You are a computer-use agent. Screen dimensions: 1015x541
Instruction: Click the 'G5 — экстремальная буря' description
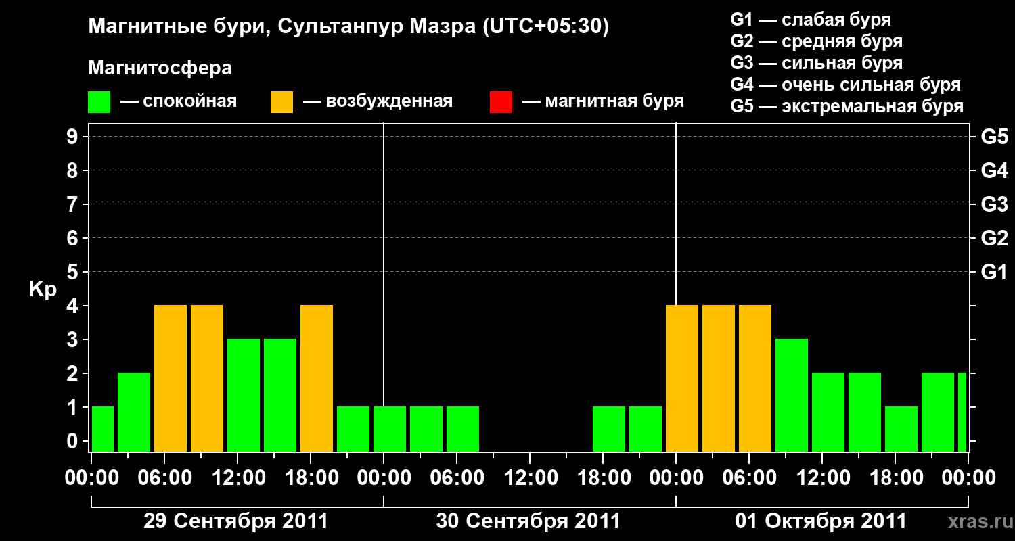847,107
